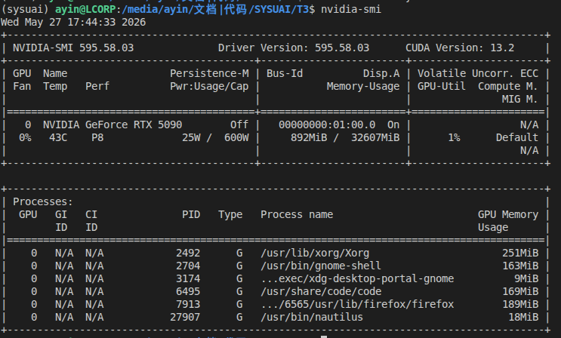The width and height of the screenshot is (561, 338).
Task: Select '...exec/xdg-desktop-portal-gnome' process name
Action: tap(357, 278)
